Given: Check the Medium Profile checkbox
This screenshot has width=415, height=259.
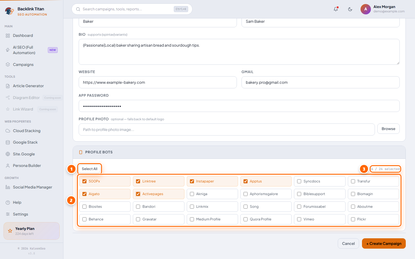Looking at the screenshot, I should click(192, 219).
